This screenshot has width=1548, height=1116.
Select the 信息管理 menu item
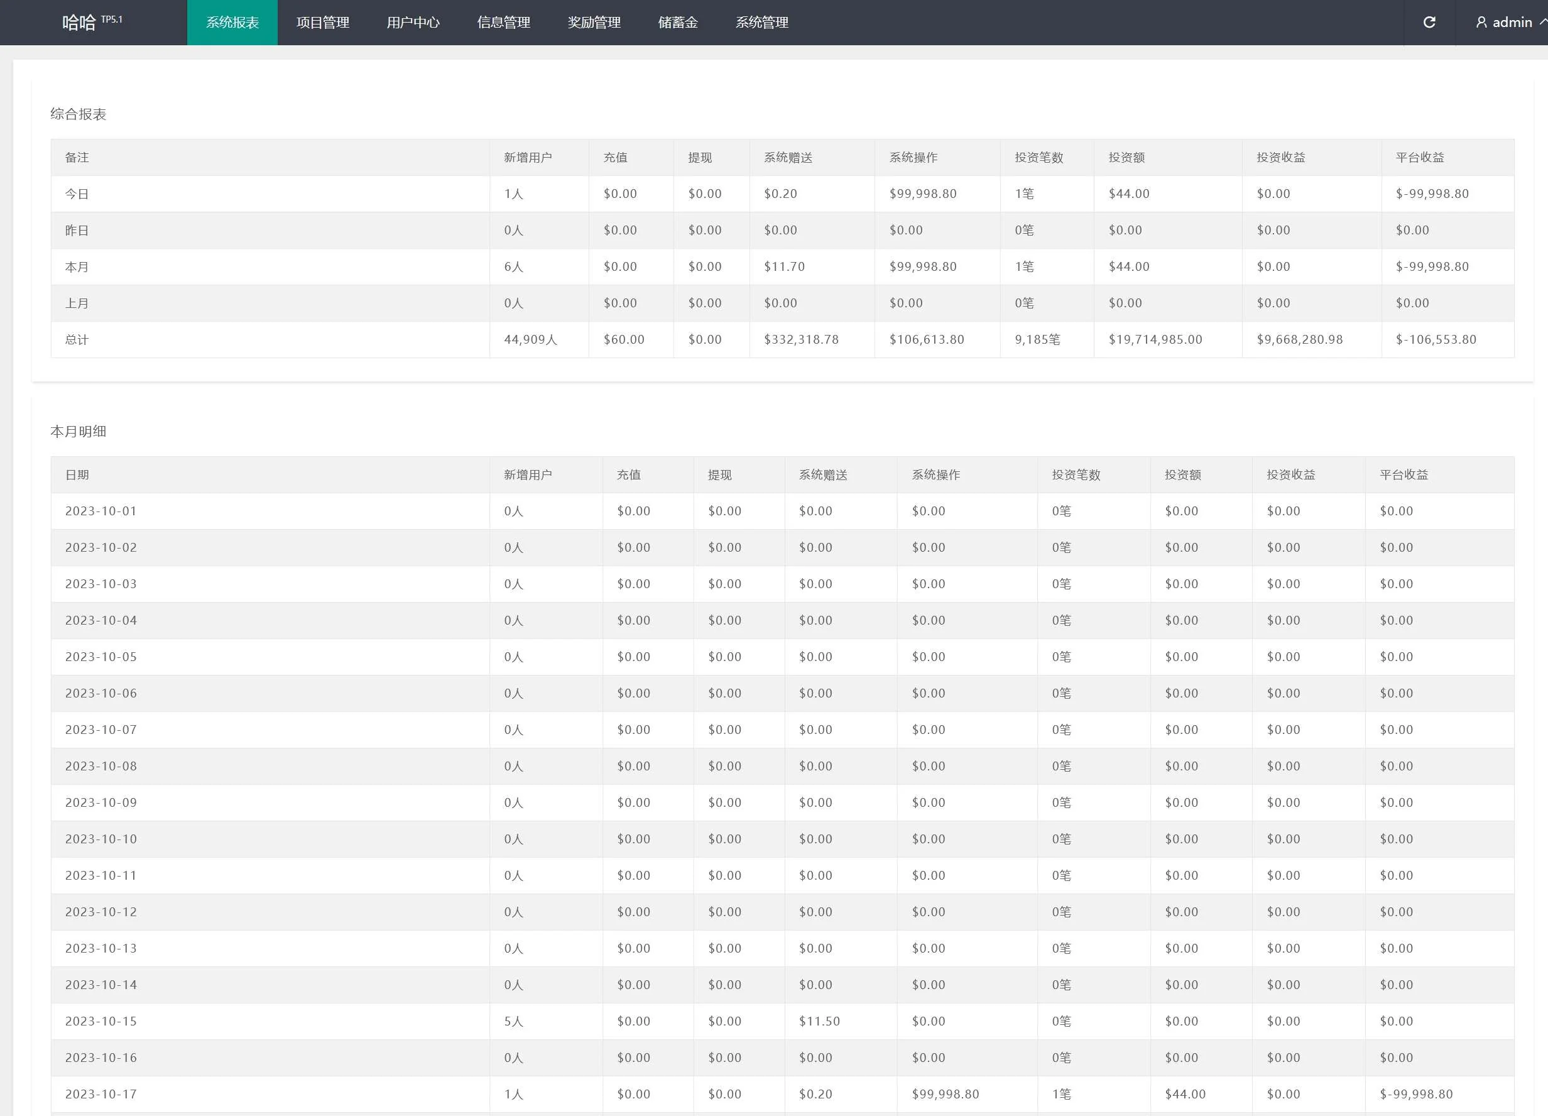[503, 23]
